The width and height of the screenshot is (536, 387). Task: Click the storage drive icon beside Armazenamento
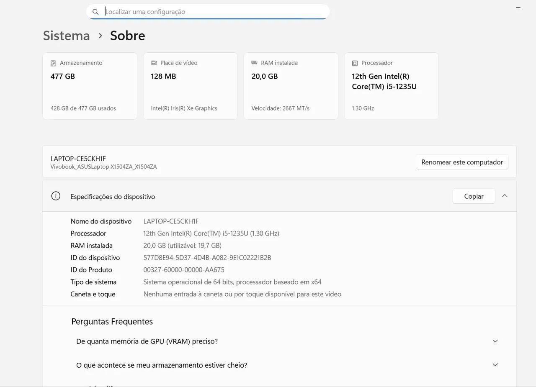pos(53,63)
